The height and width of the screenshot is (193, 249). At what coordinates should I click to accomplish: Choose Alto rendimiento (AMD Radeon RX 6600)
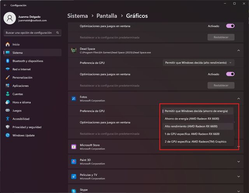[x=191, y=126]
